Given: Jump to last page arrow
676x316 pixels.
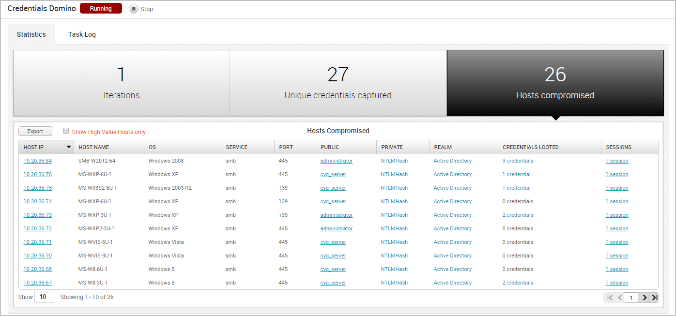Looking at the screenshot, I should point(654,298).
